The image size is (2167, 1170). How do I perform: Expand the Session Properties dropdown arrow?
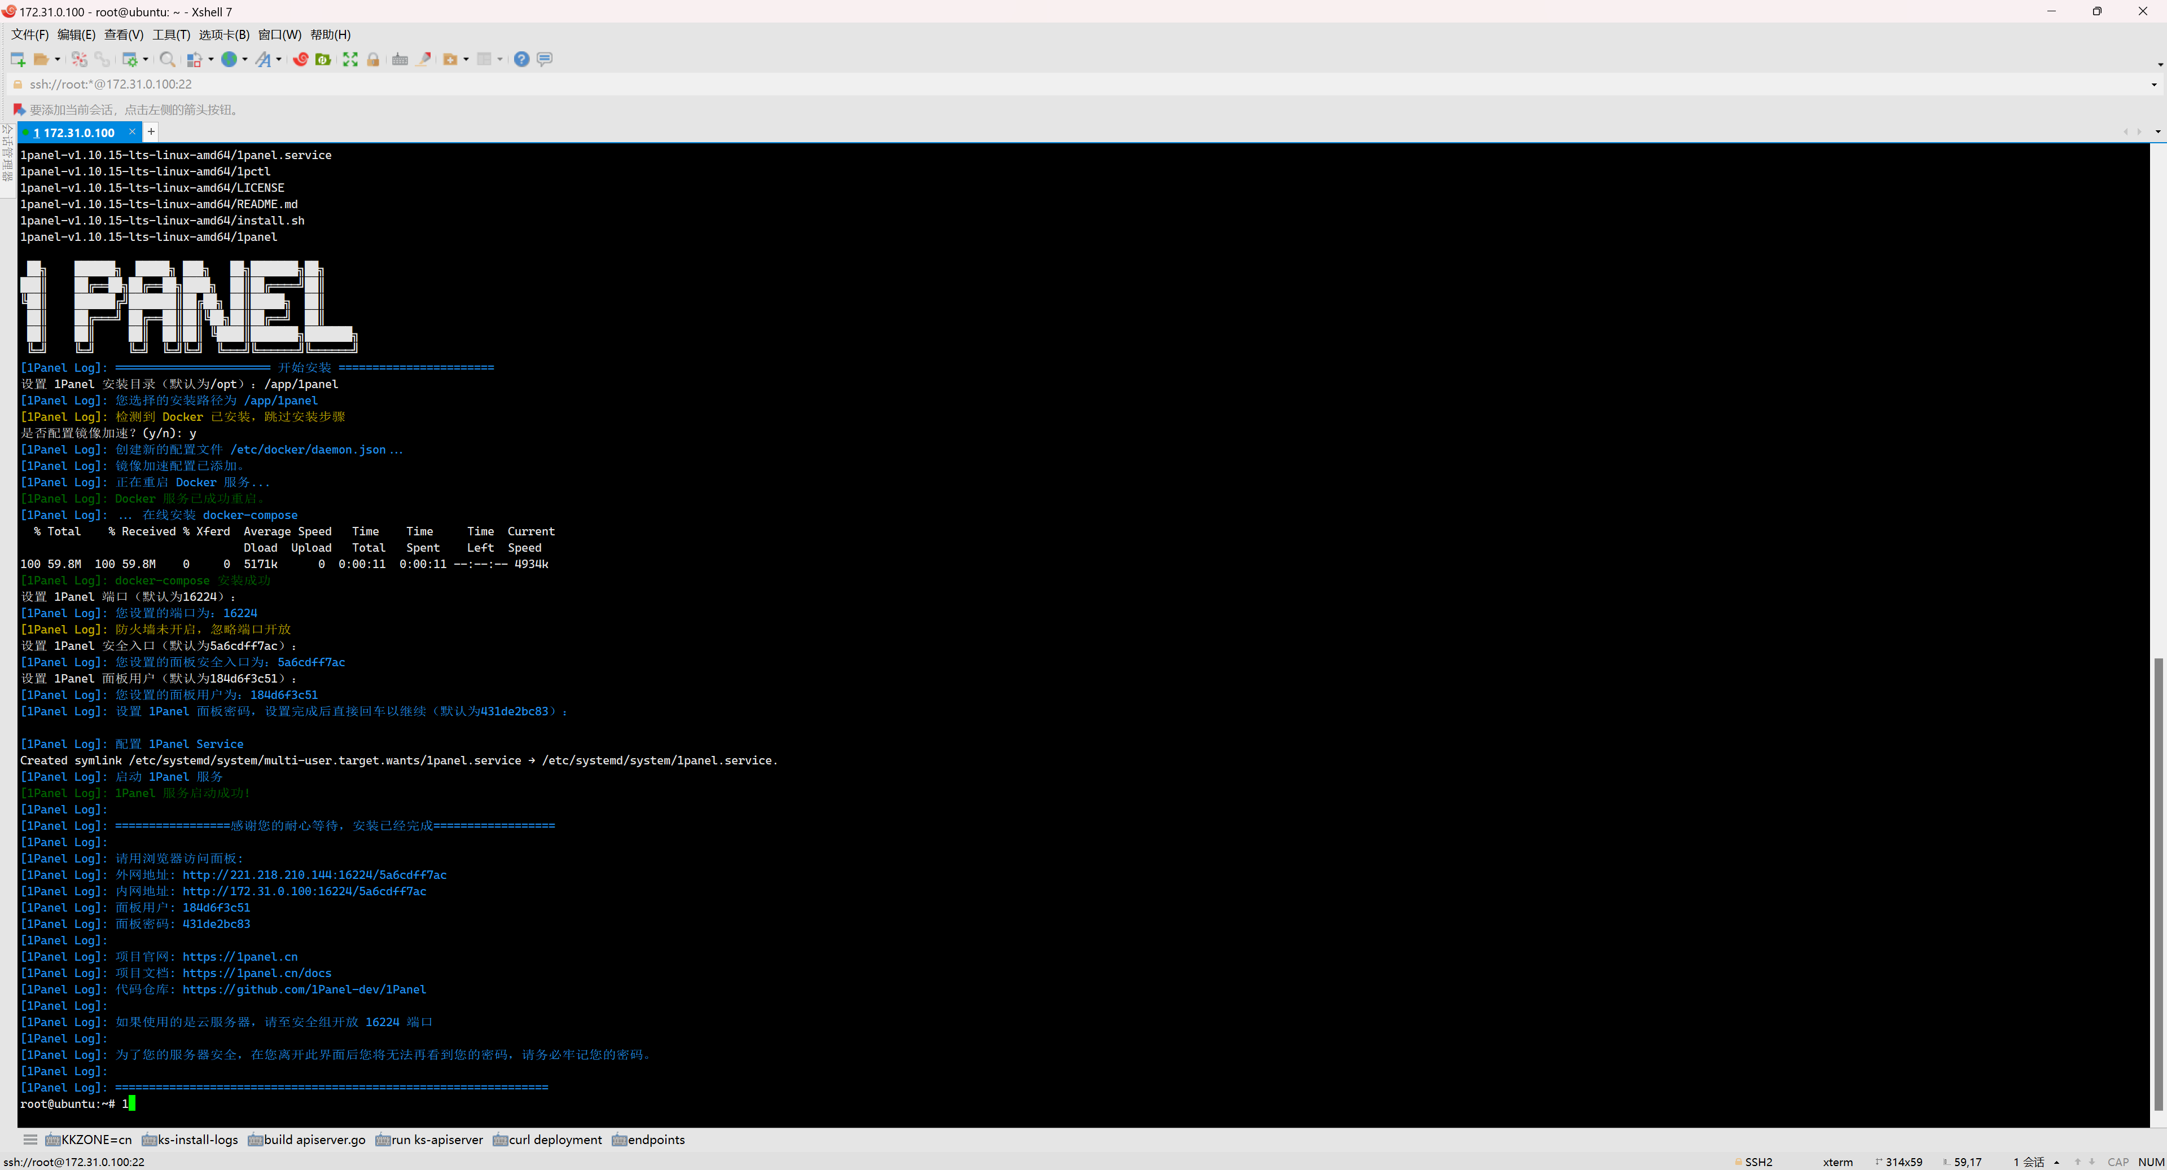click(146, 59)
